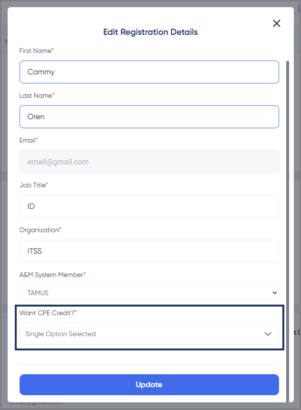The image size is (301, 410).
Task: Click the Job Title label
Action: 32,185
